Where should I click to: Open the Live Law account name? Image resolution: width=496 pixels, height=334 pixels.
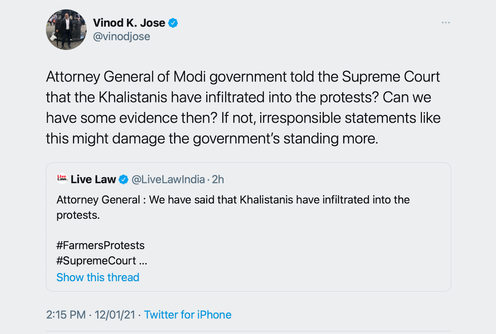coord(93,180)
